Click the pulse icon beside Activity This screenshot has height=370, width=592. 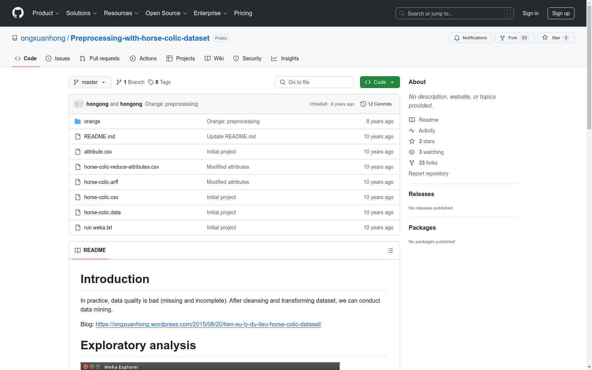412,131
